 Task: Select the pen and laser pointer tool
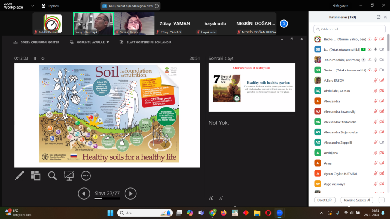pos(19,175)
